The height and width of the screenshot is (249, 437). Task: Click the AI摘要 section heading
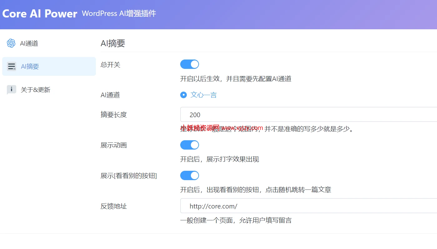(x=113, y=43)
